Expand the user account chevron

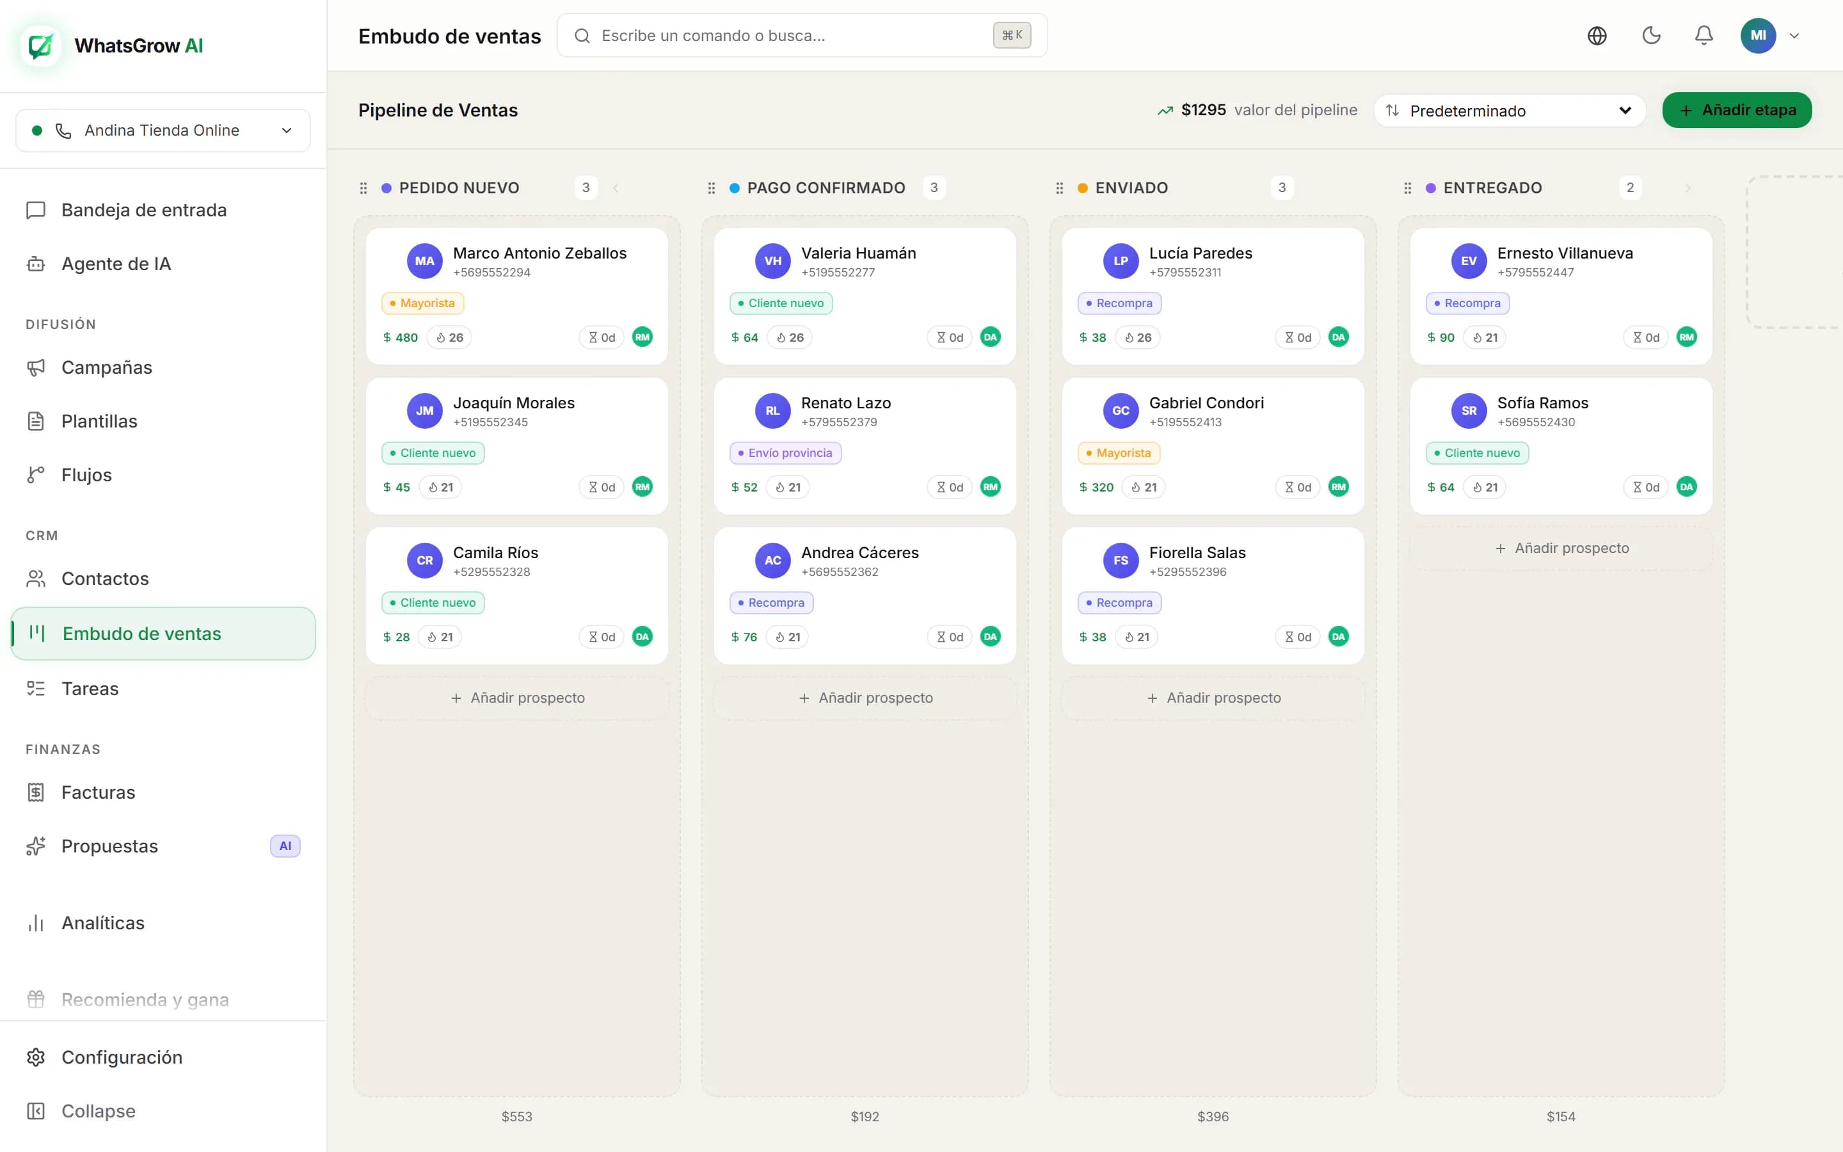coord(1794,36)
